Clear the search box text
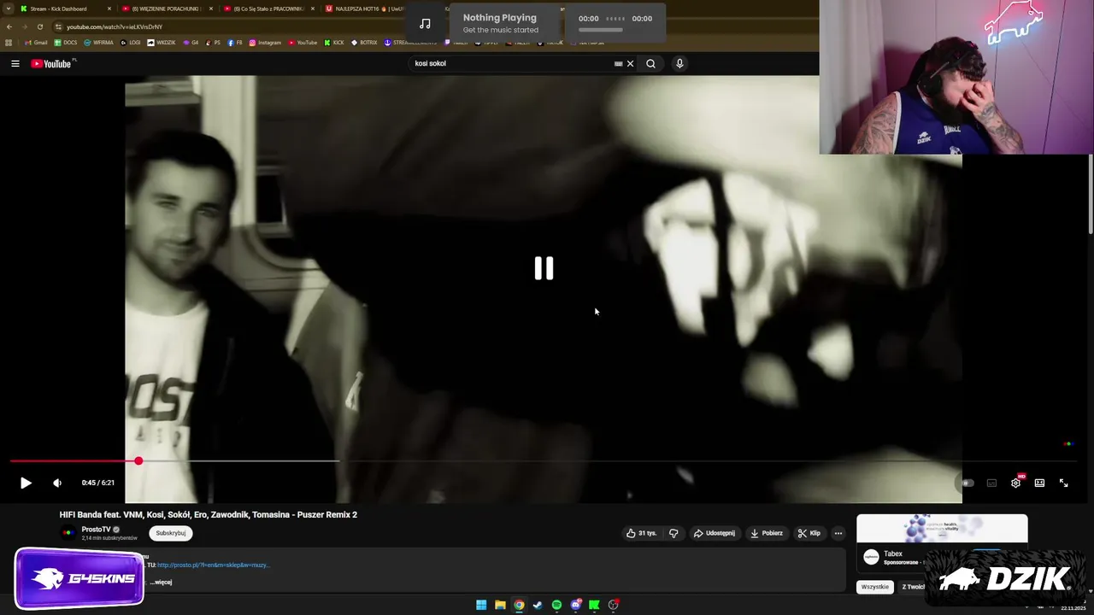This screenshot has height=615, width=1094. [630, 63]
